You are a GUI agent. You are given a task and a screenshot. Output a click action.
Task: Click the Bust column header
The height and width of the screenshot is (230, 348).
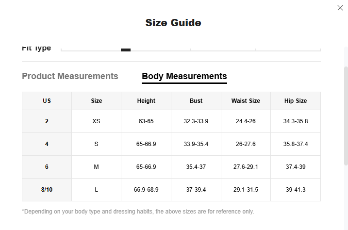click(x=196, y=101)
